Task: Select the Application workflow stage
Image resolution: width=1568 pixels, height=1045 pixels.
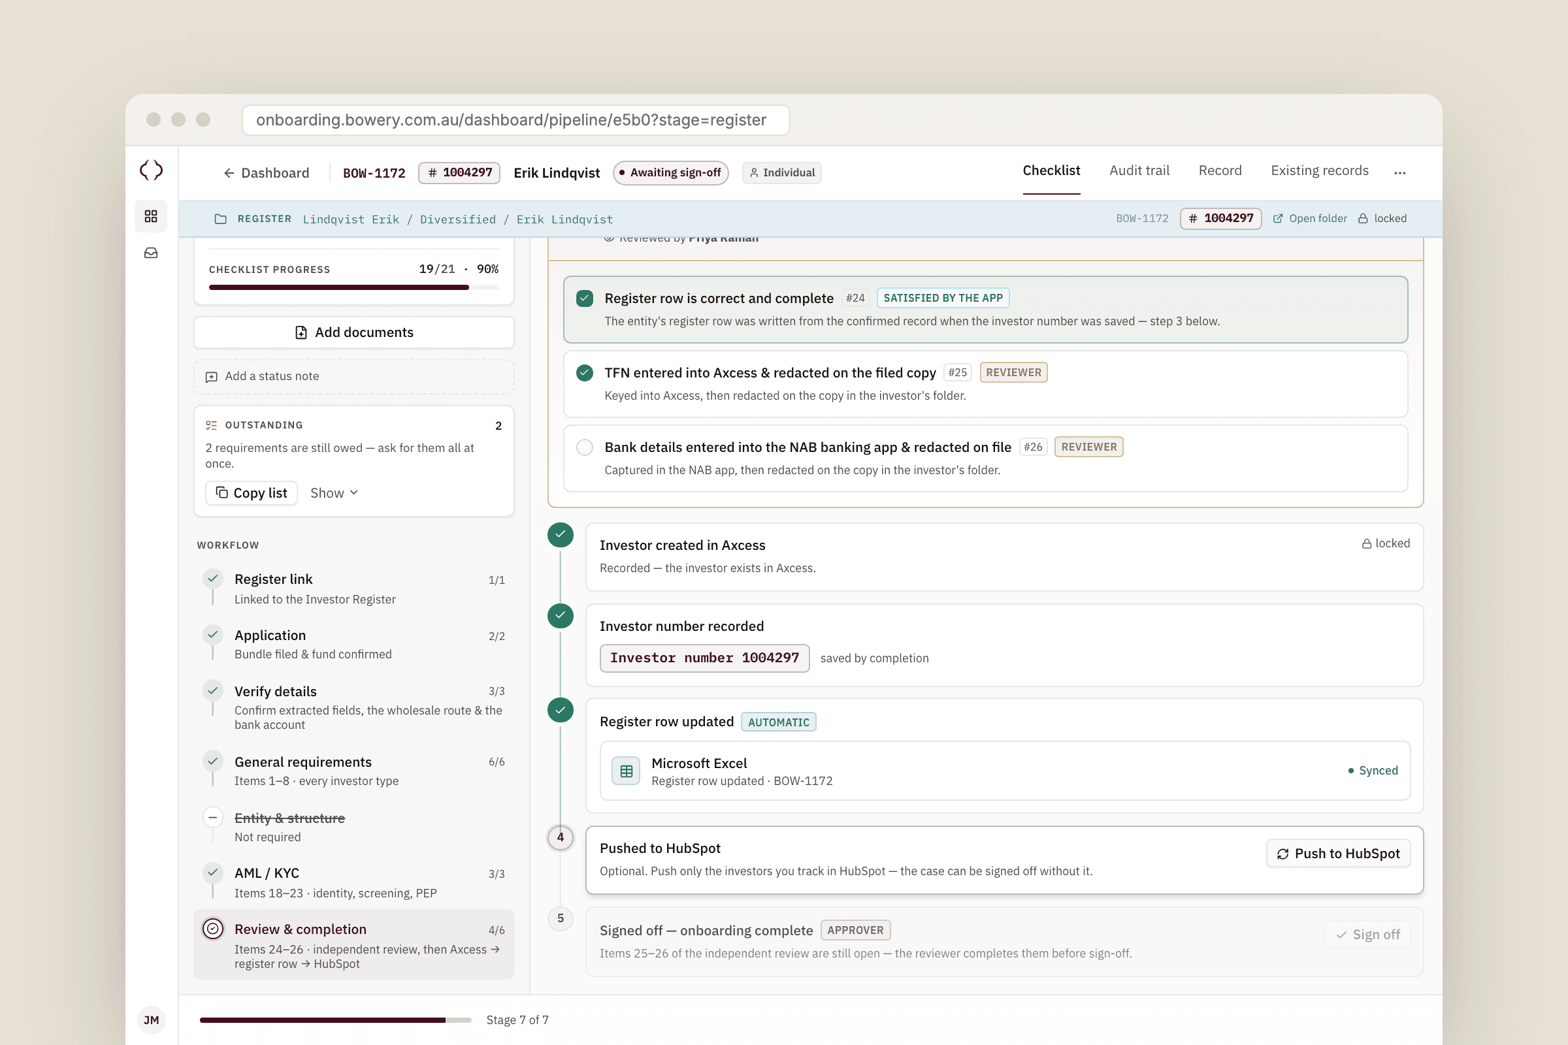Action: coord(354,645)
